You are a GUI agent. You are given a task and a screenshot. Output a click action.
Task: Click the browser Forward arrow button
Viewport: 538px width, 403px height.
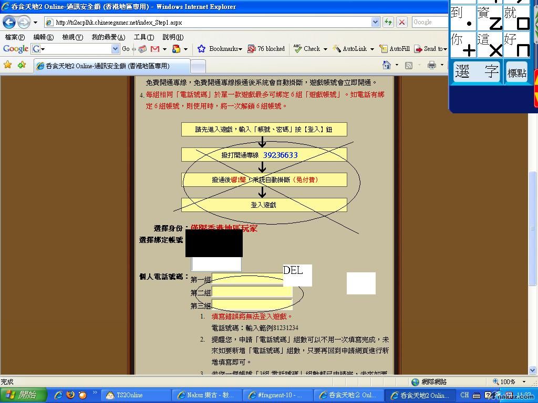tap(24, 23)
